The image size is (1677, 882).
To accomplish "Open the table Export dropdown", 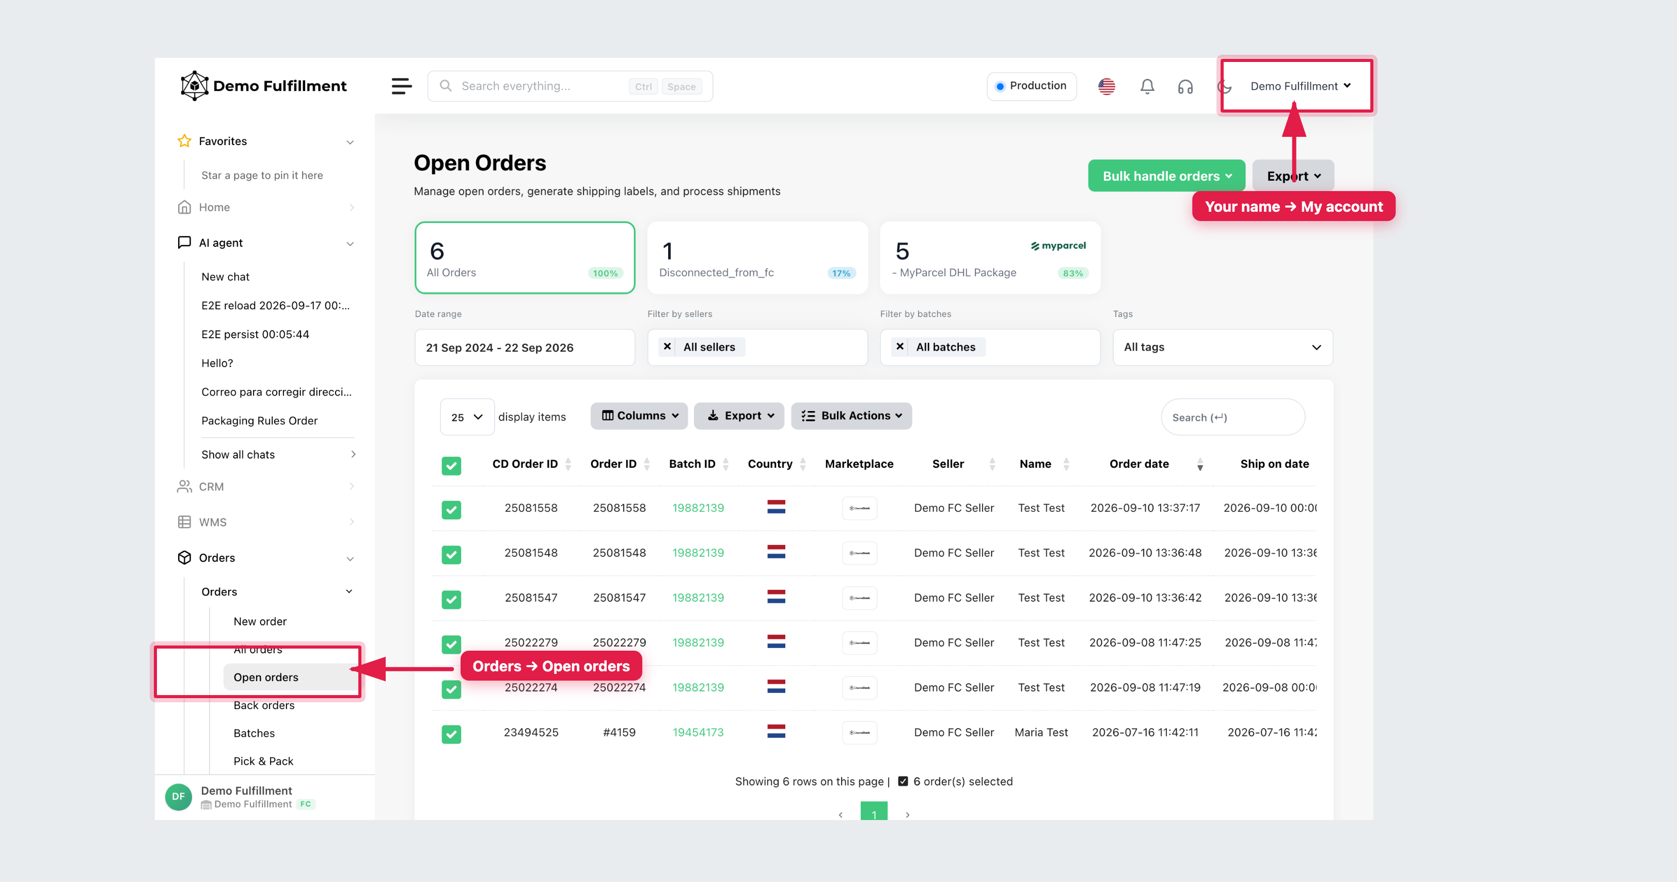I will [x=739, y=416].
